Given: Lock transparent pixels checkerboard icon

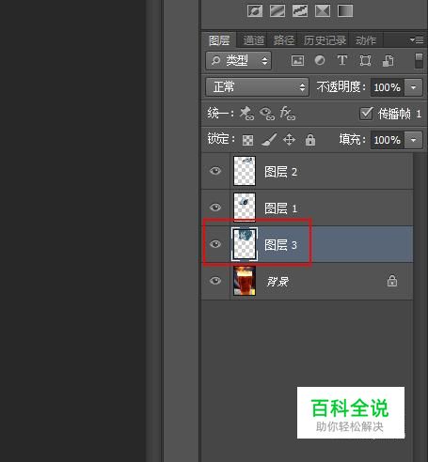Looking at the screenshot, I should tap(248, 140).
